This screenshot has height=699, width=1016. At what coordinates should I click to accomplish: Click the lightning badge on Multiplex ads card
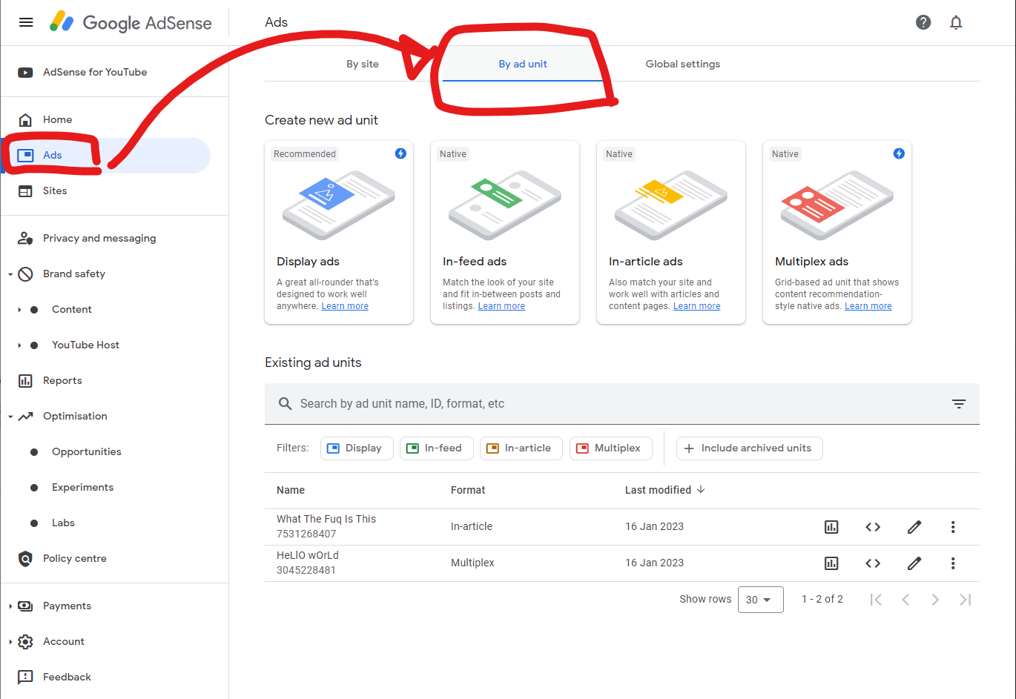click(899, 153)
